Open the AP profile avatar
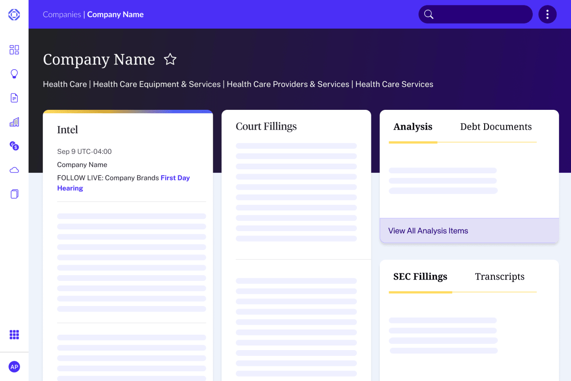The height and width of the screenshot is (381, 571). pos(14,366)
